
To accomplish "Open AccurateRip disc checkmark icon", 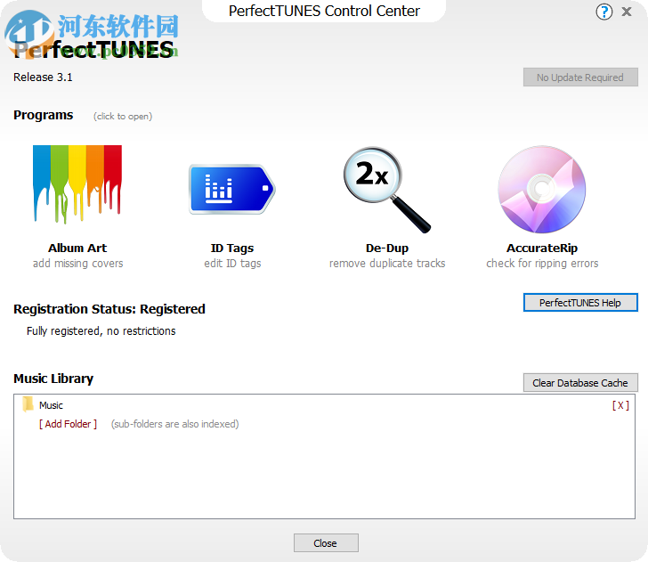I will [x=542, y=190].
